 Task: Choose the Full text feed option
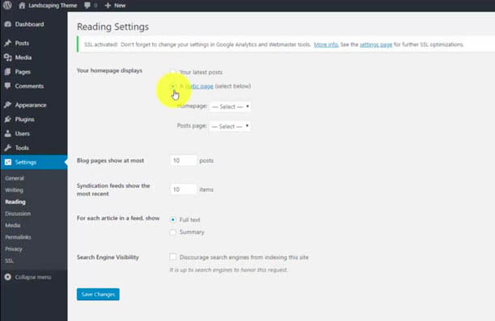click(x=172, y=219)
